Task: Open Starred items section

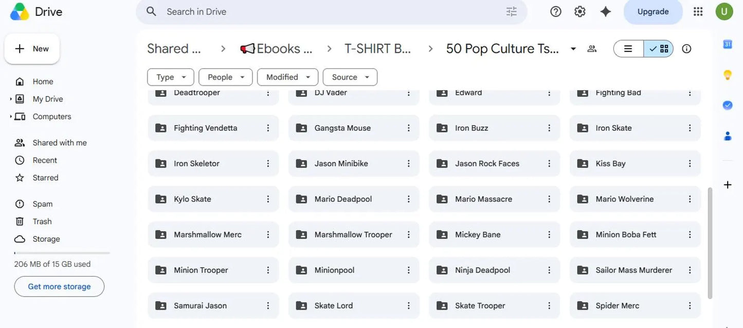Action: pyautogui.click(x=45, y=178)
